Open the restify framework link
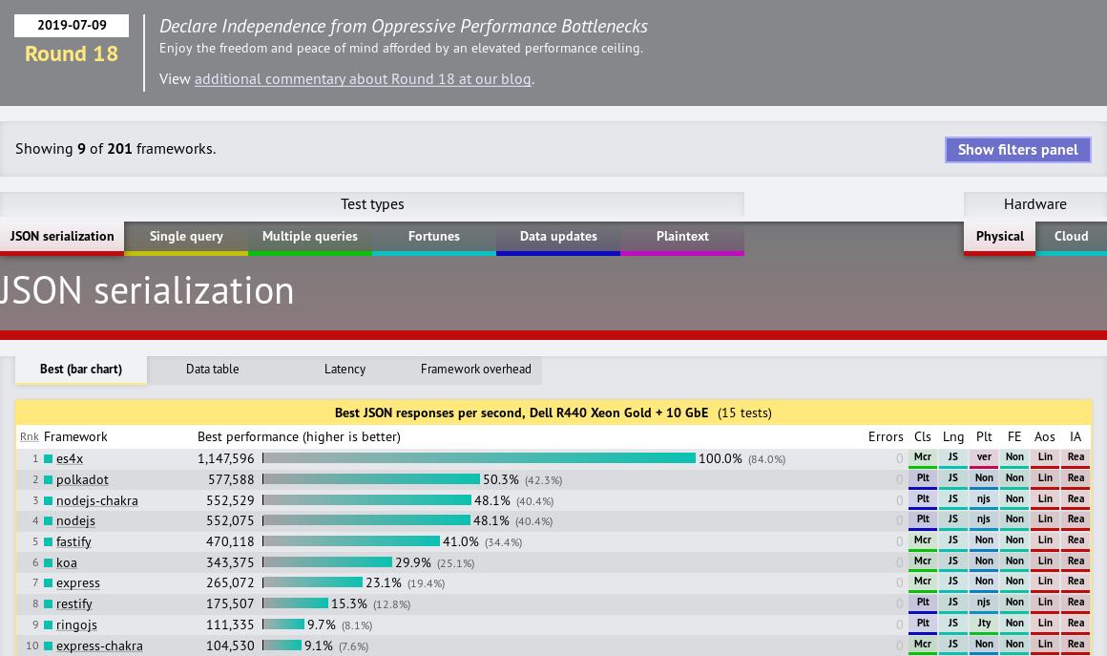 (x=74, y=604)
